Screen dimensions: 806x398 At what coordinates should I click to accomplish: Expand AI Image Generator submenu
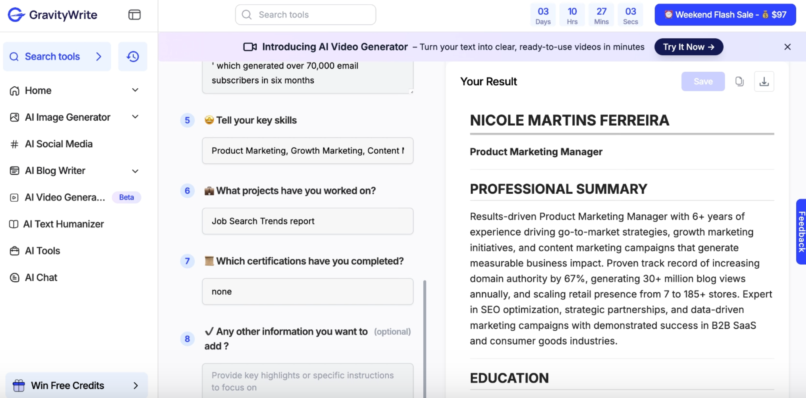(x=135, y=117)
